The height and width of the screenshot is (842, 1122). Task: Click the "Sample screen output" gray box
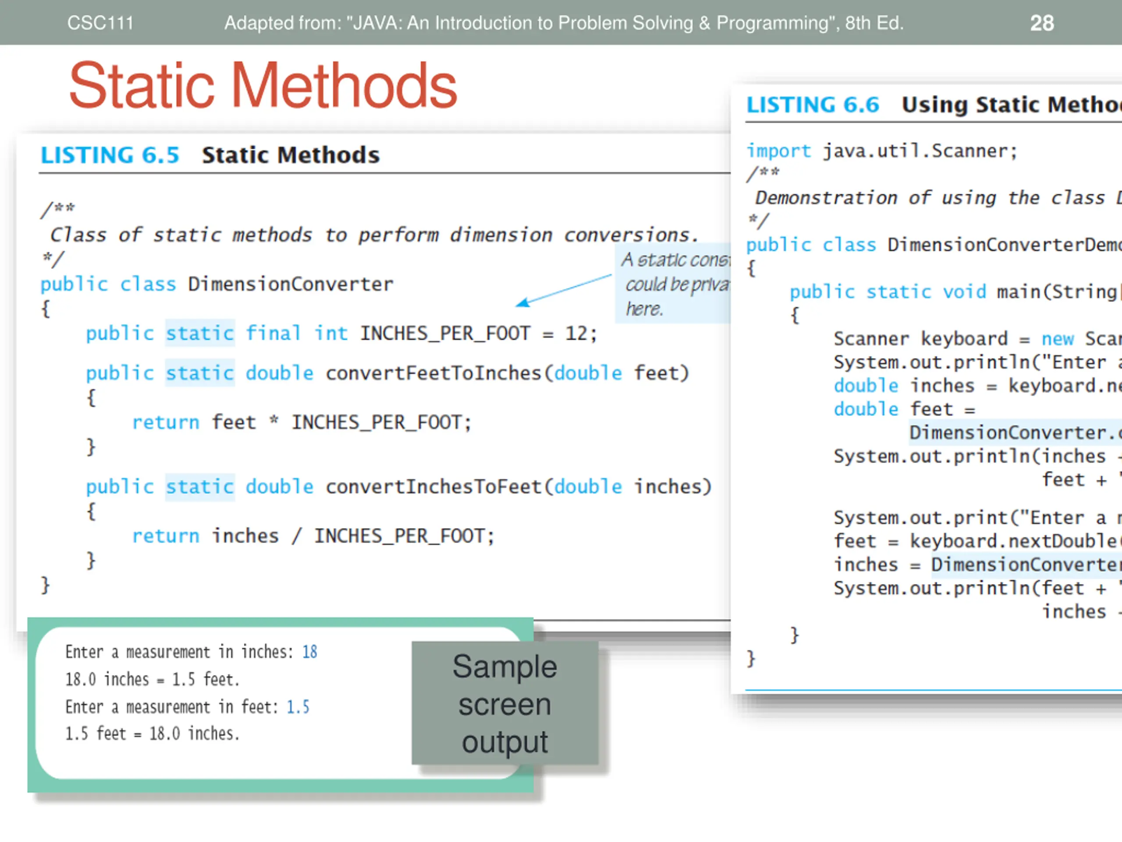point(505,703)
